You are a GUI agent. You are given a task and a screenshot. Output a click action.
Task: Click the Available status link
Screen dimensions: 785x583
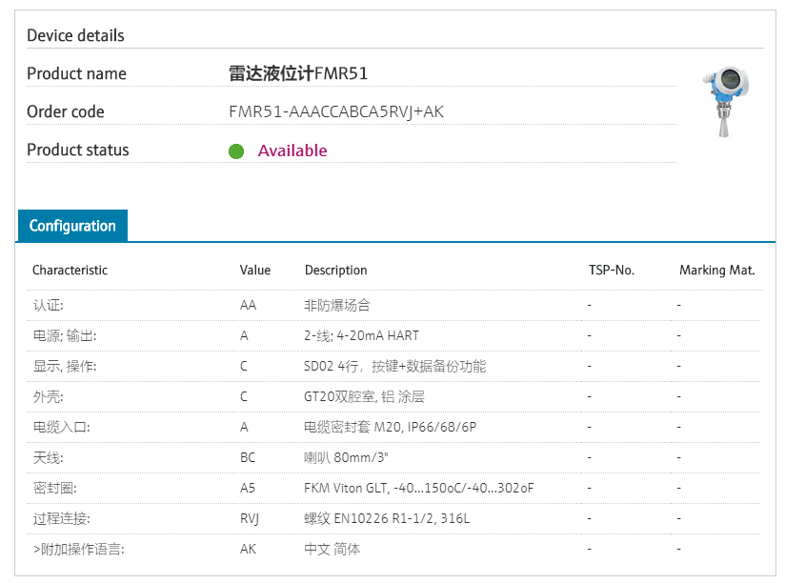(292, 151)
